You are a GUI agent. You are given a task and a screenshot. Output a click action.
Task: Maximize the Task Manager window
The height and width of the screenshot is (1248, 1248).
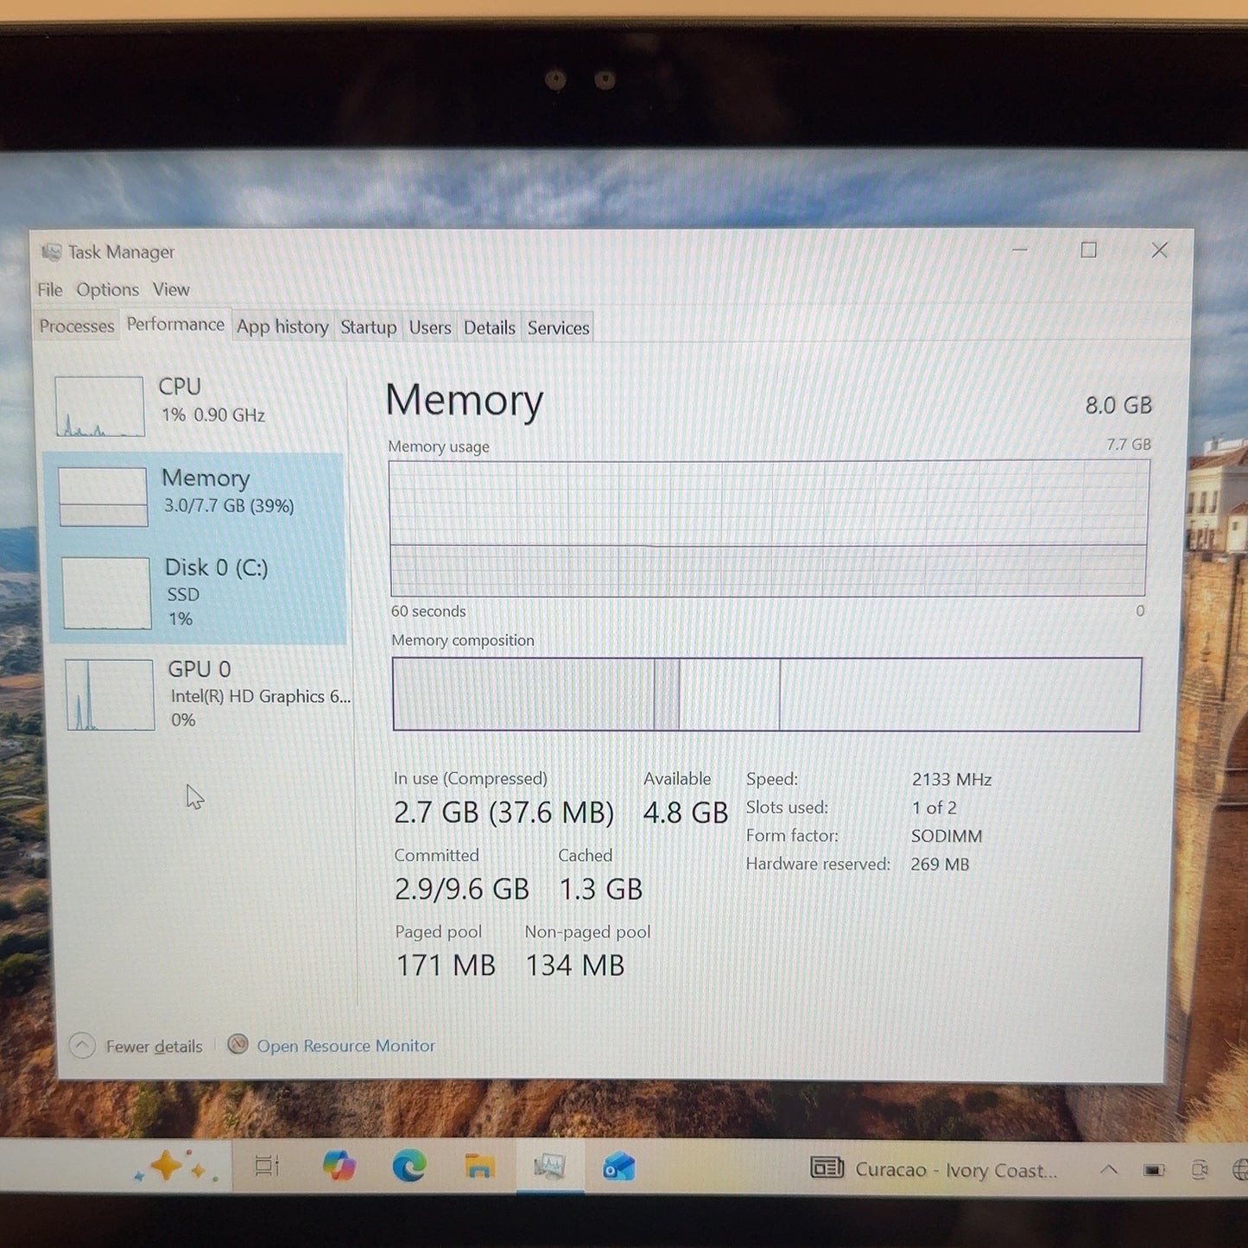pyautogui.click(x=1089, y=250)
